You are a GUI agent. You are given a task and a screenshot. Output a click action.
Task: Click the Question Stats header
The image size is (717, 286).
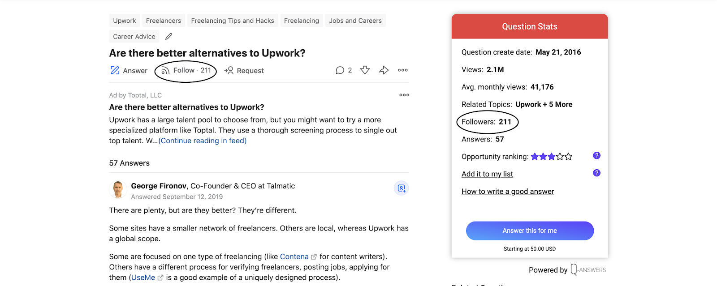[x=530, y=26]
